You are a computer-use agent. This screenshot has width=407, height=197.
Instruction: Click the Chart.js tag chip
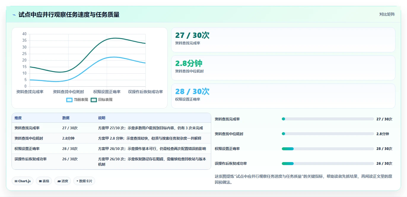pyautogui.click(x=23, y=181)
